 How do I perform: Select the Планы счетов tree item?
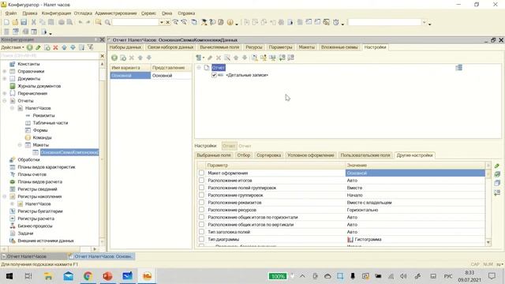pos(32,174)
